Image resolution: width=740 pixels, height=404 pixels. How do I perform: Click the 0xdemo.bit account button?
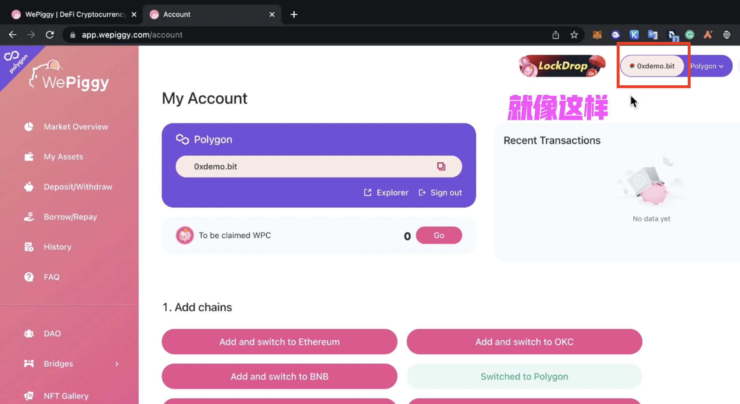pos(653,66)
